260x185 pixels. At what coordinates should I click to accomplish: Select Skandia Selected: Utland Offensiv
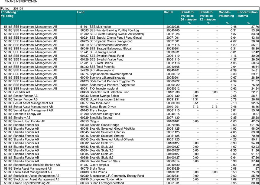point(112,140)
